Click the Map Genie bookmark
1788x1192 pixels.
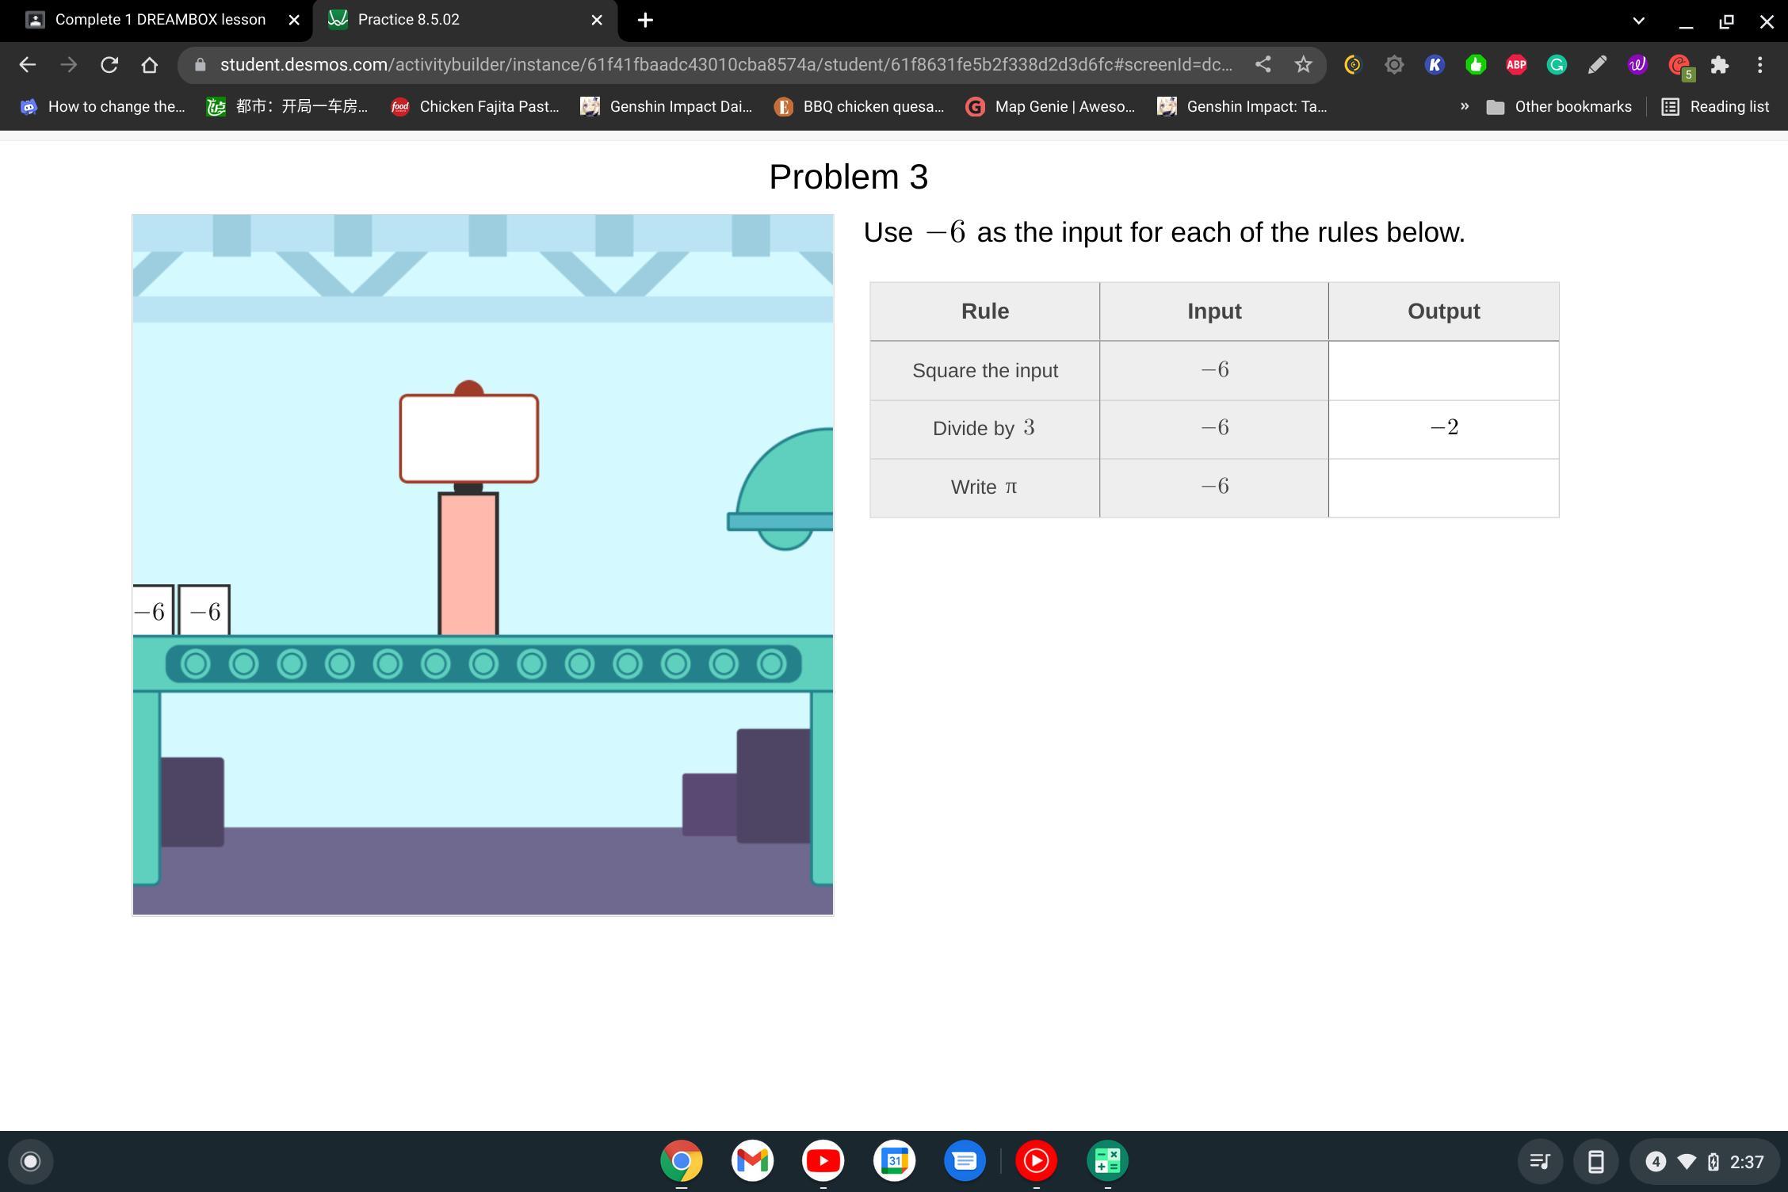pyautogui.click(x=1050, y=106)
